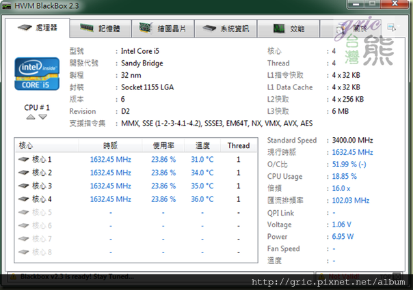Open the 關於 (About) tab
This screenshot has width=413, height=290.
point(351,29)
